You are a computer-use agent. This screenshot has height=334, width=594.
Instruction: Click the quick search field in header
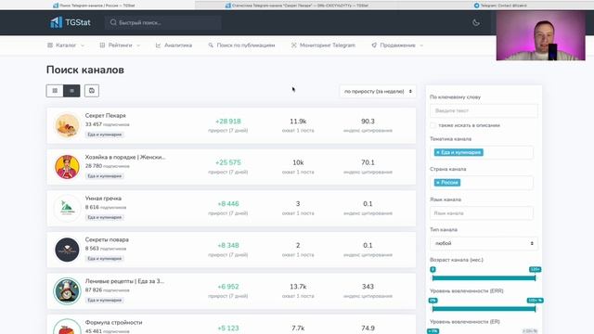point(163,22)
